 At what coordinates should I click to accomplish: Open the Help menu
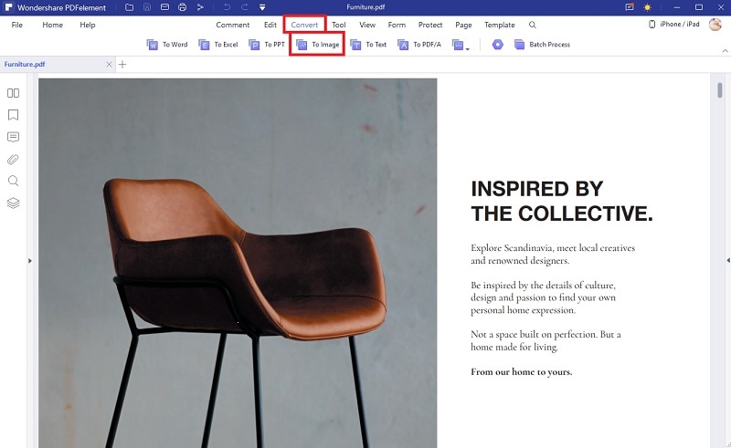(87, 25)
